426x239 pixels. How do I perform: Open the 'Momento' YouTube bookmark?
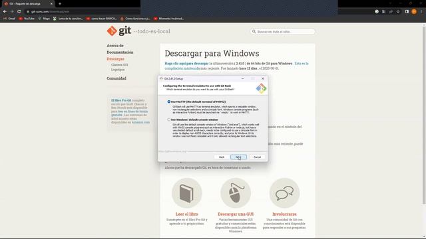(168, 19)
